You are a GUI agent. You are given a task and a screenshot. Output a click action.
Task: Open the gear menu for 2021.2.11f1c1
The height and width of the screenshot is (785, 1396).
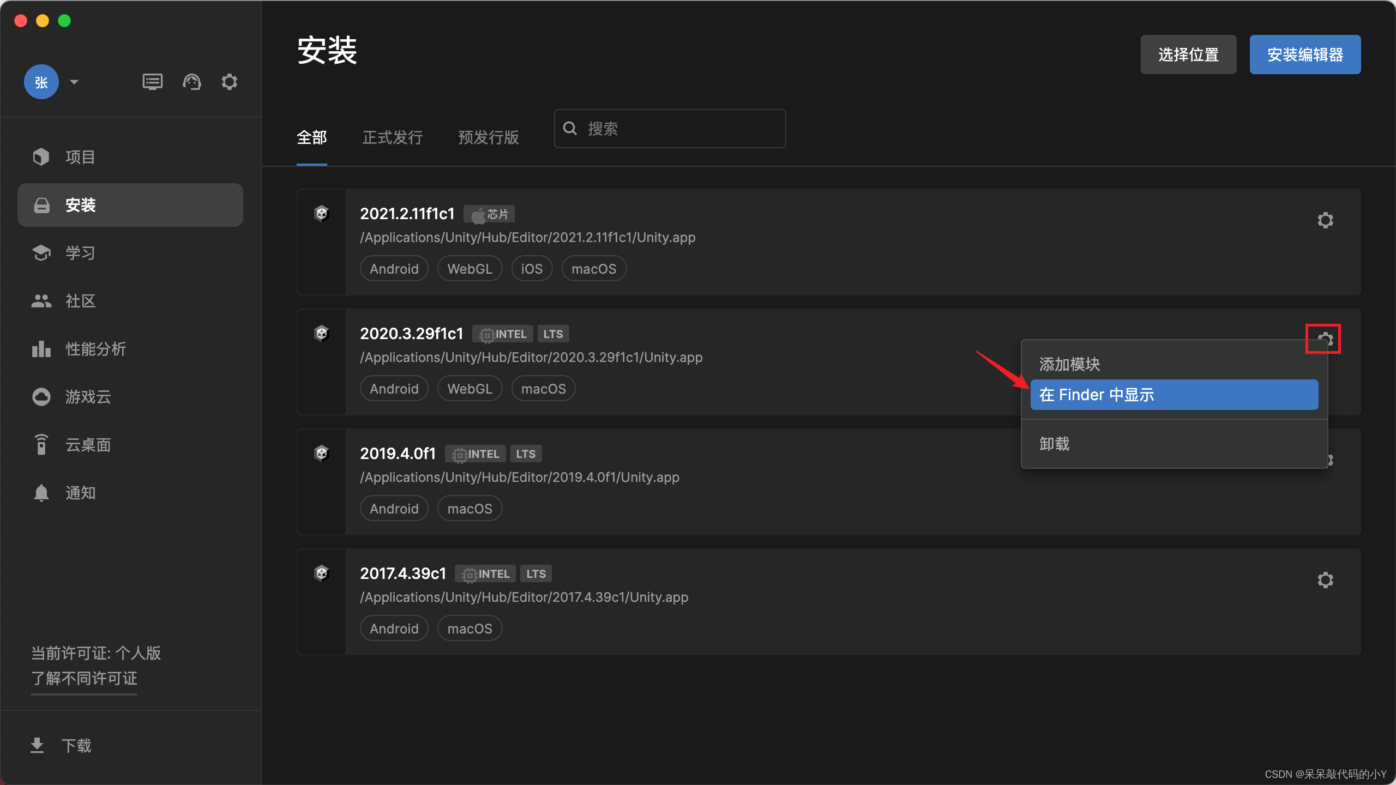pos(1325,220)
